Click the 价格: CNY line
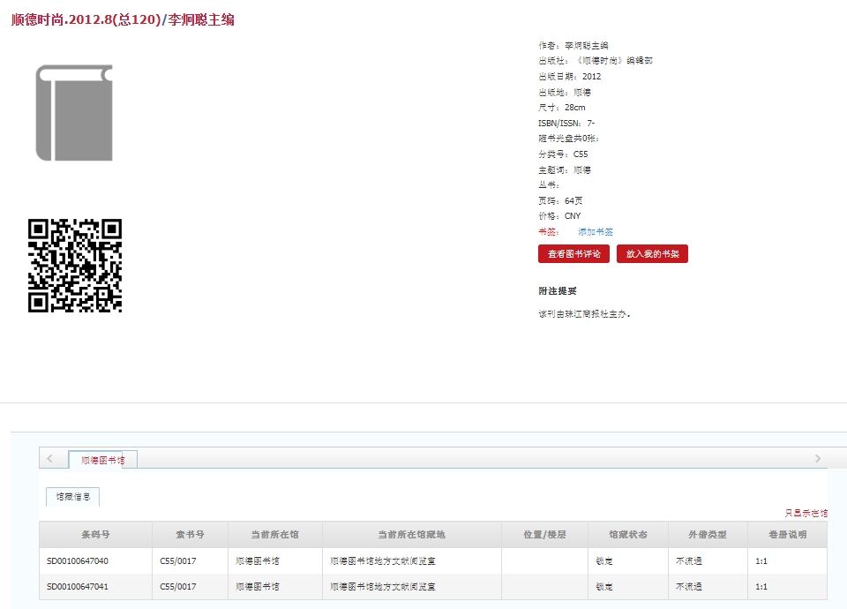The image size is (847, 609). [559, 215]
